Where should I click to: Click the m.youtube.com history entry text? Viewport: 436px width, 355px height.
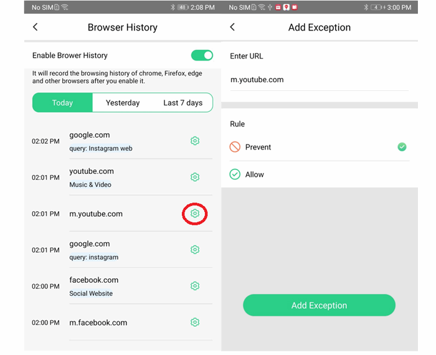96,214
